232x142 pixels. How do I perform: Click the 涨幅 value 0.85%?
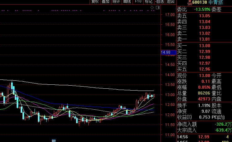tap(204, 87)
